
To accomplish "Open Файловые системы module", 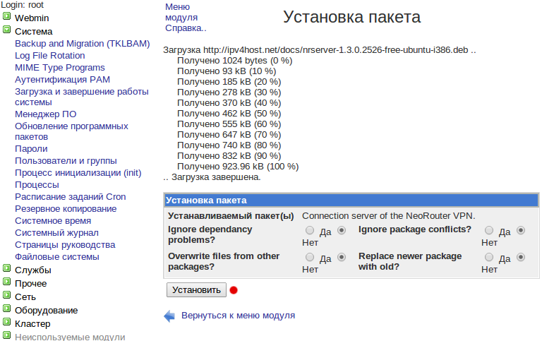I will tap(57, 257).
